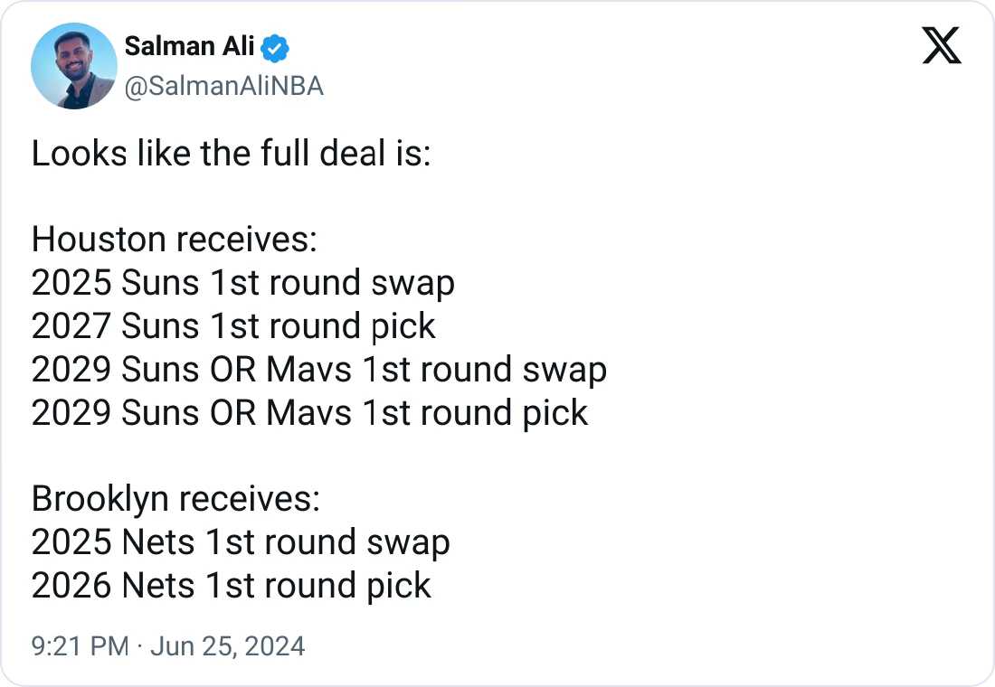Click the blue verified badge
The image size is (995, 687).
(x=275, y=48)
